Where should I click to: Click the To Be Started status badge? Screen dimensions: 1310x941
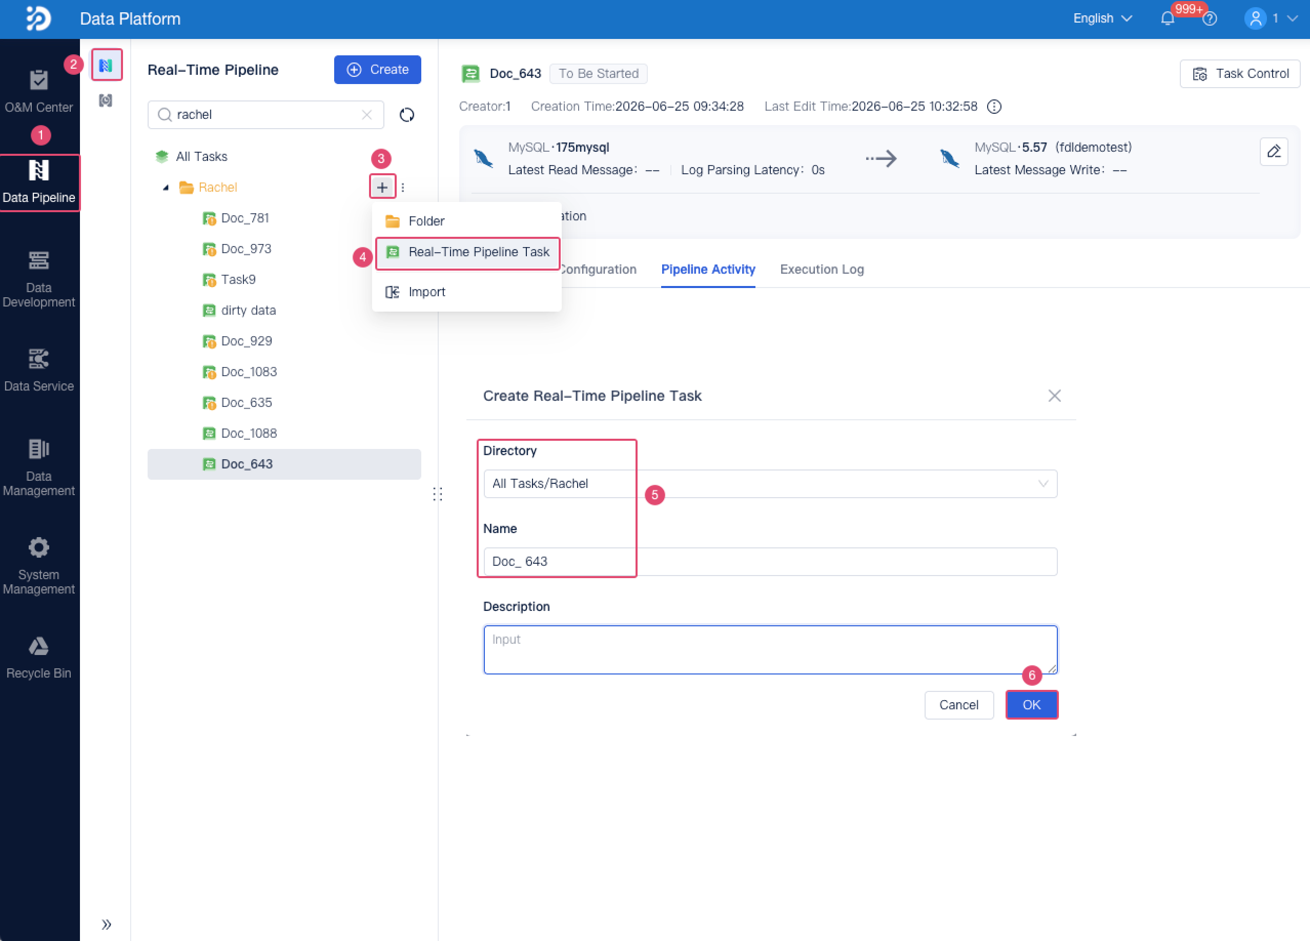coord(598,73)
